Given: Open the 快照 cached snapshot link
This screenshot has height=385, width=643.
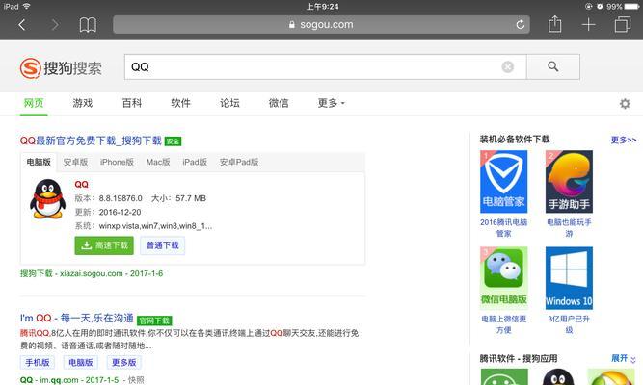Looking at the screenshot, I should (x=136, y=380).
